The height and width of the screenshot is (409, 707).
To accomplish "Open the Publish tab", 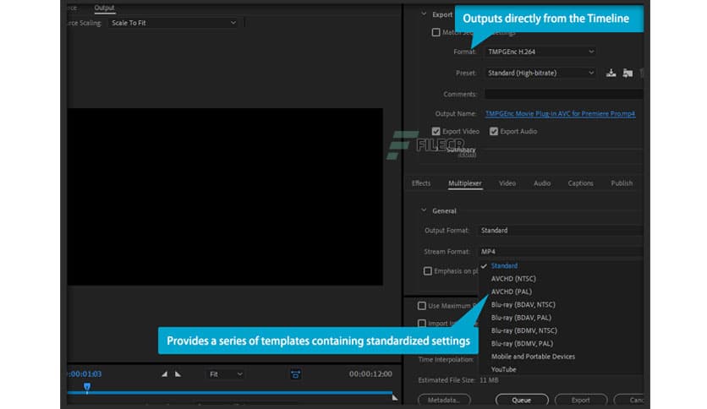I will (622, 183).
